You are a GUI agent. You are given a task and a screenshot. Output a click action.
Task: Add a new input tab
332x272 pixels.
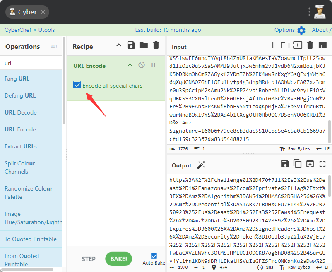coord(272,45)
